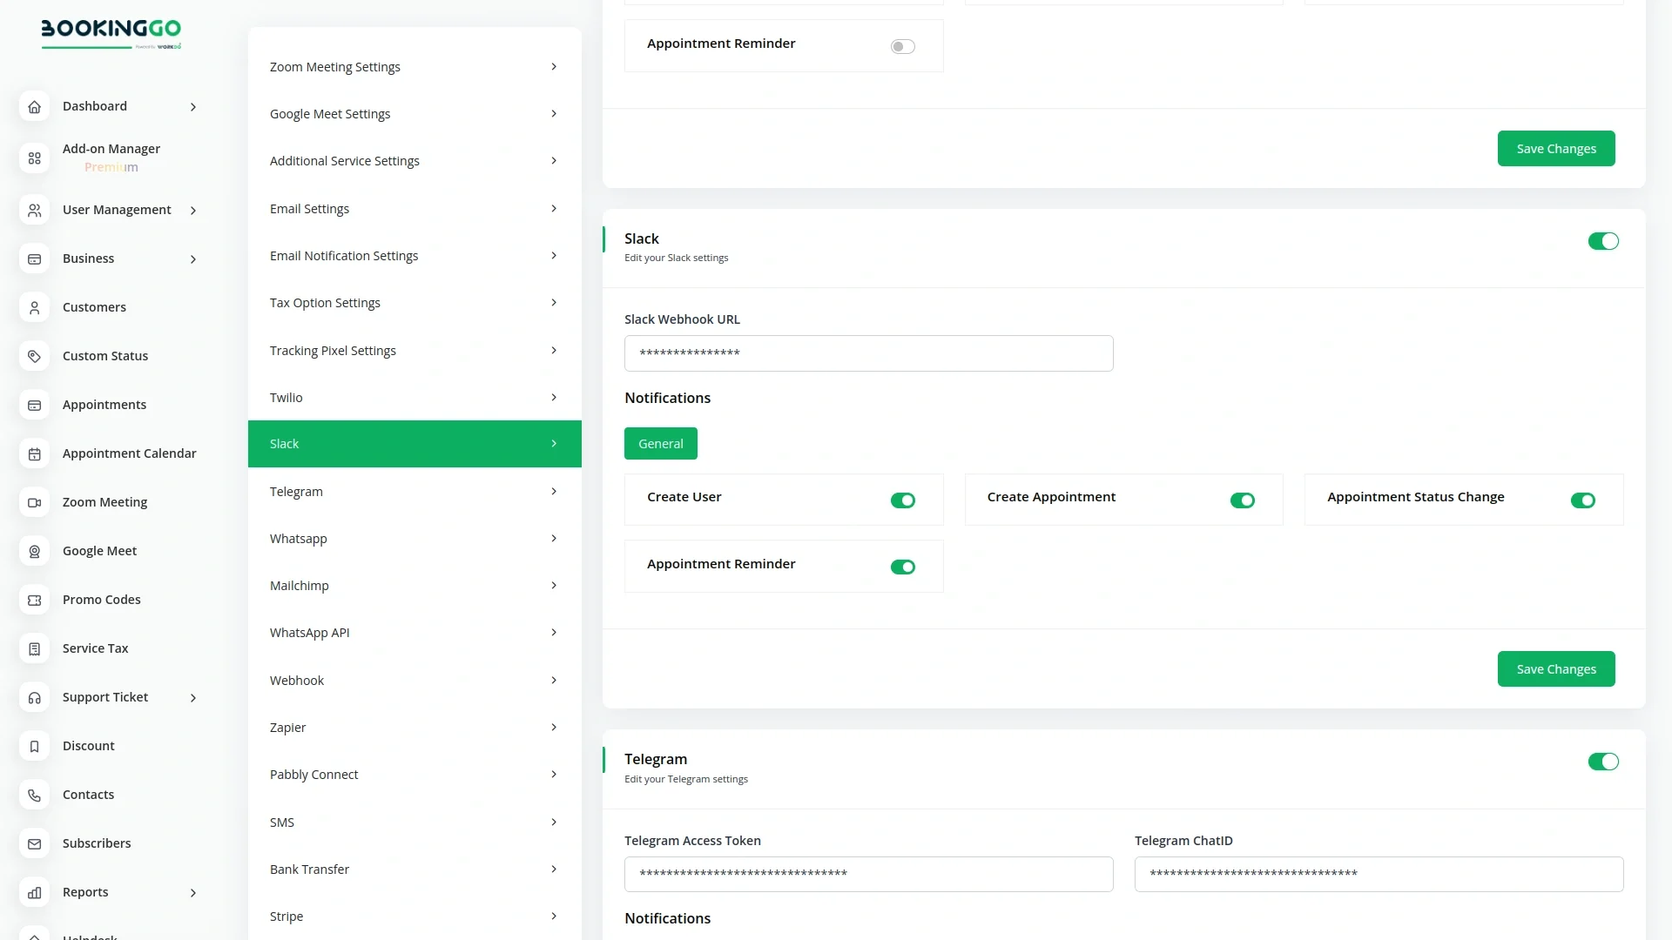Expand the Reports sidebar section
The width and height of the screenshot is (1672, 940).
coord(193,892)
